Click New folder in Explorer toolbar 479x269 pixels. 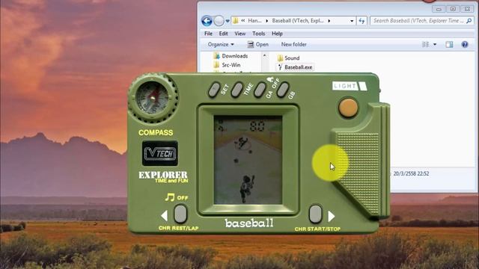point(293,45)
